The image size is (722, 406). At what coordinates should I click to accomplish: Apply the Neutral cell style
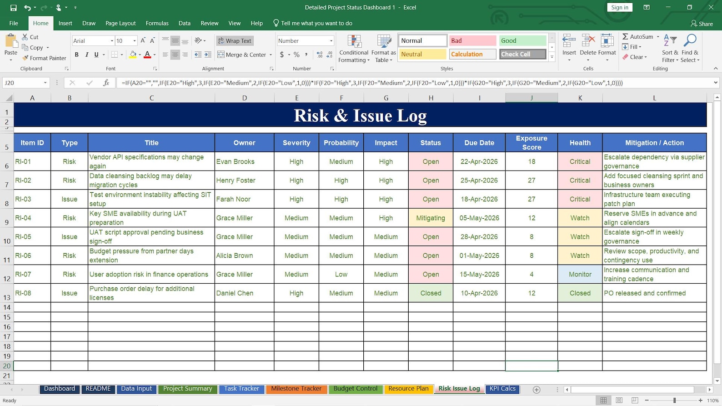pyautogui.click(x=422, y=54)
